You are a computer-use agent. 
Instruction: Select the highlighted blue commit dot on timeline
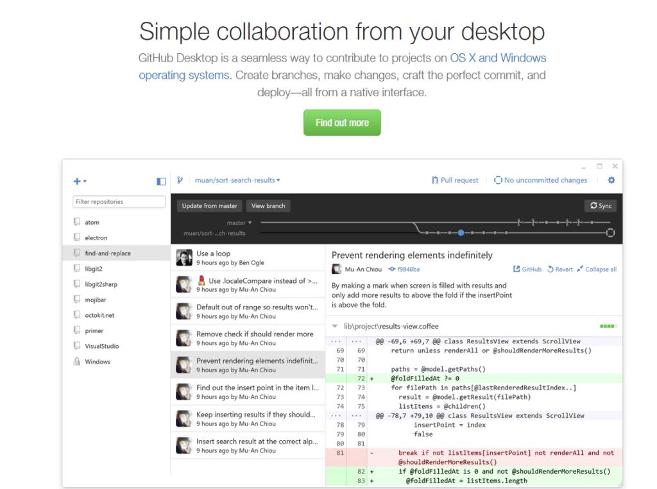pyautogui.click(x=461, y=232)
